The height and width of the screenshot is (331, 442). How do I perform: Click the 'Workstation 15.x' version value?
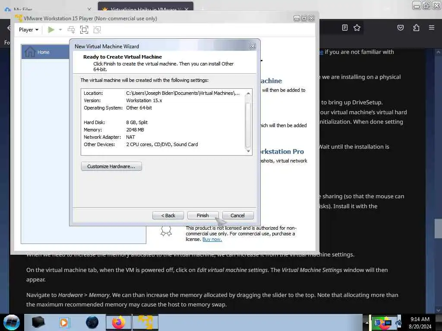pos(144,100)
